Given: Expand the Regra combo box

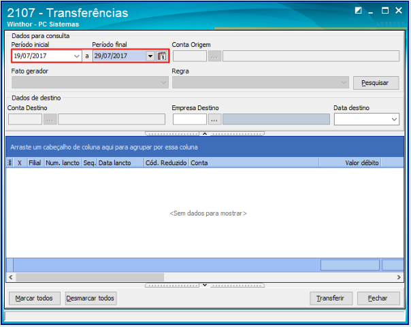Looking at the screenshot, I should click(x=344, y=82).
